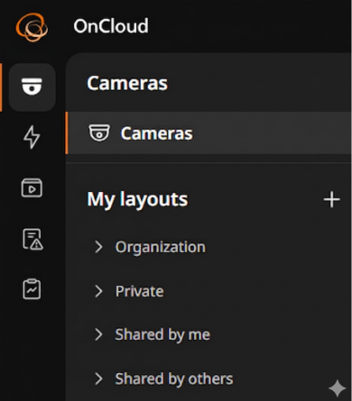Select the Shared by others row
Viewport: 352px width, 401px height.
[x=208, y=378]
